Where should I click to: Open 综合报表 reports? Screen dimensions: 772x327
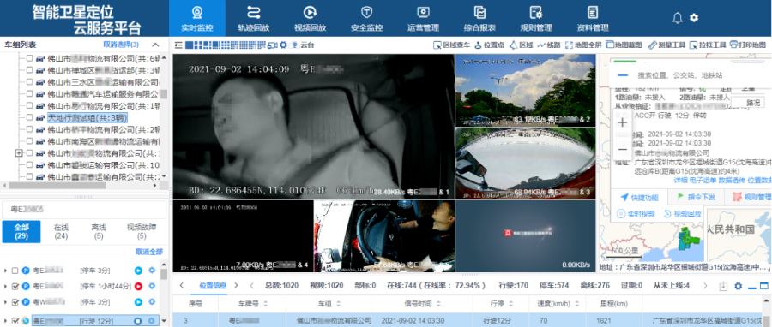[x=479, y=18]
